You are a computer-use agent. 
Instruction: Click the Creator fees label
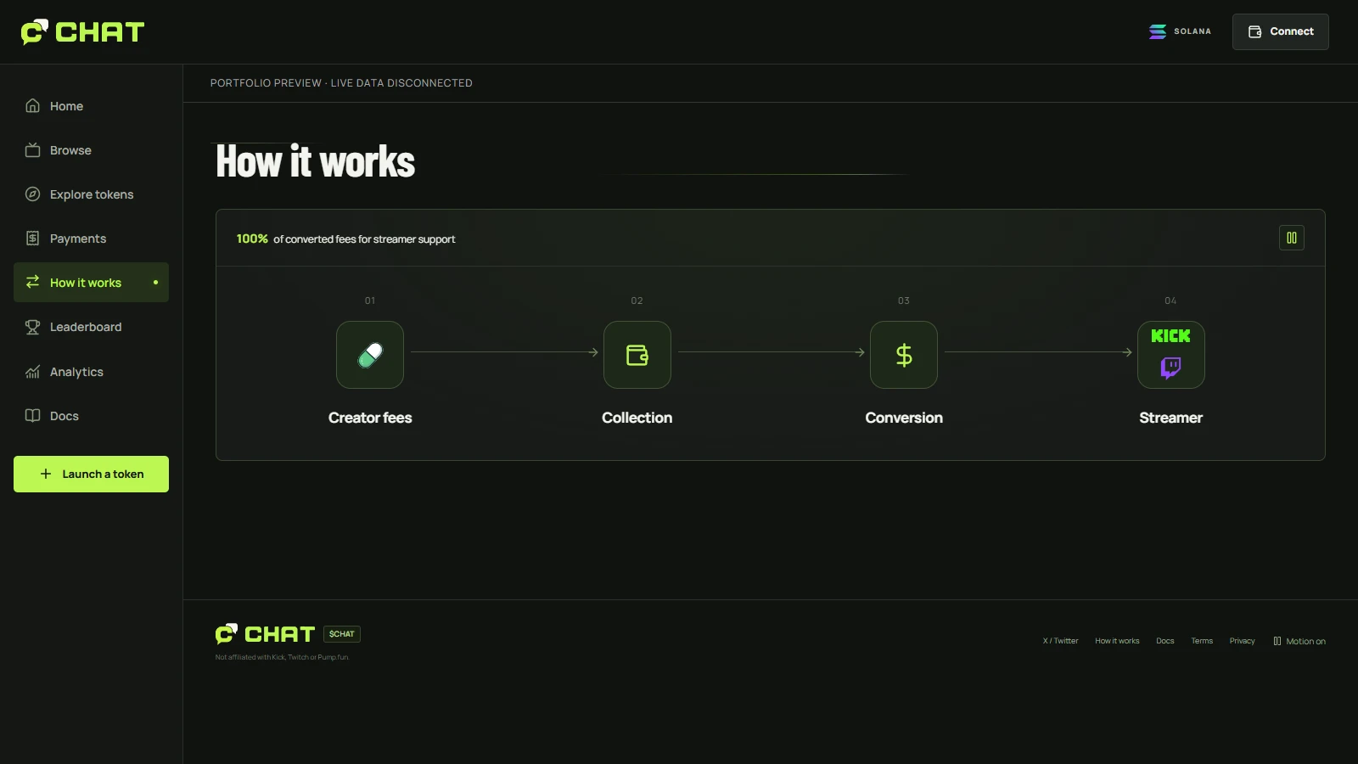click(370, 418)
